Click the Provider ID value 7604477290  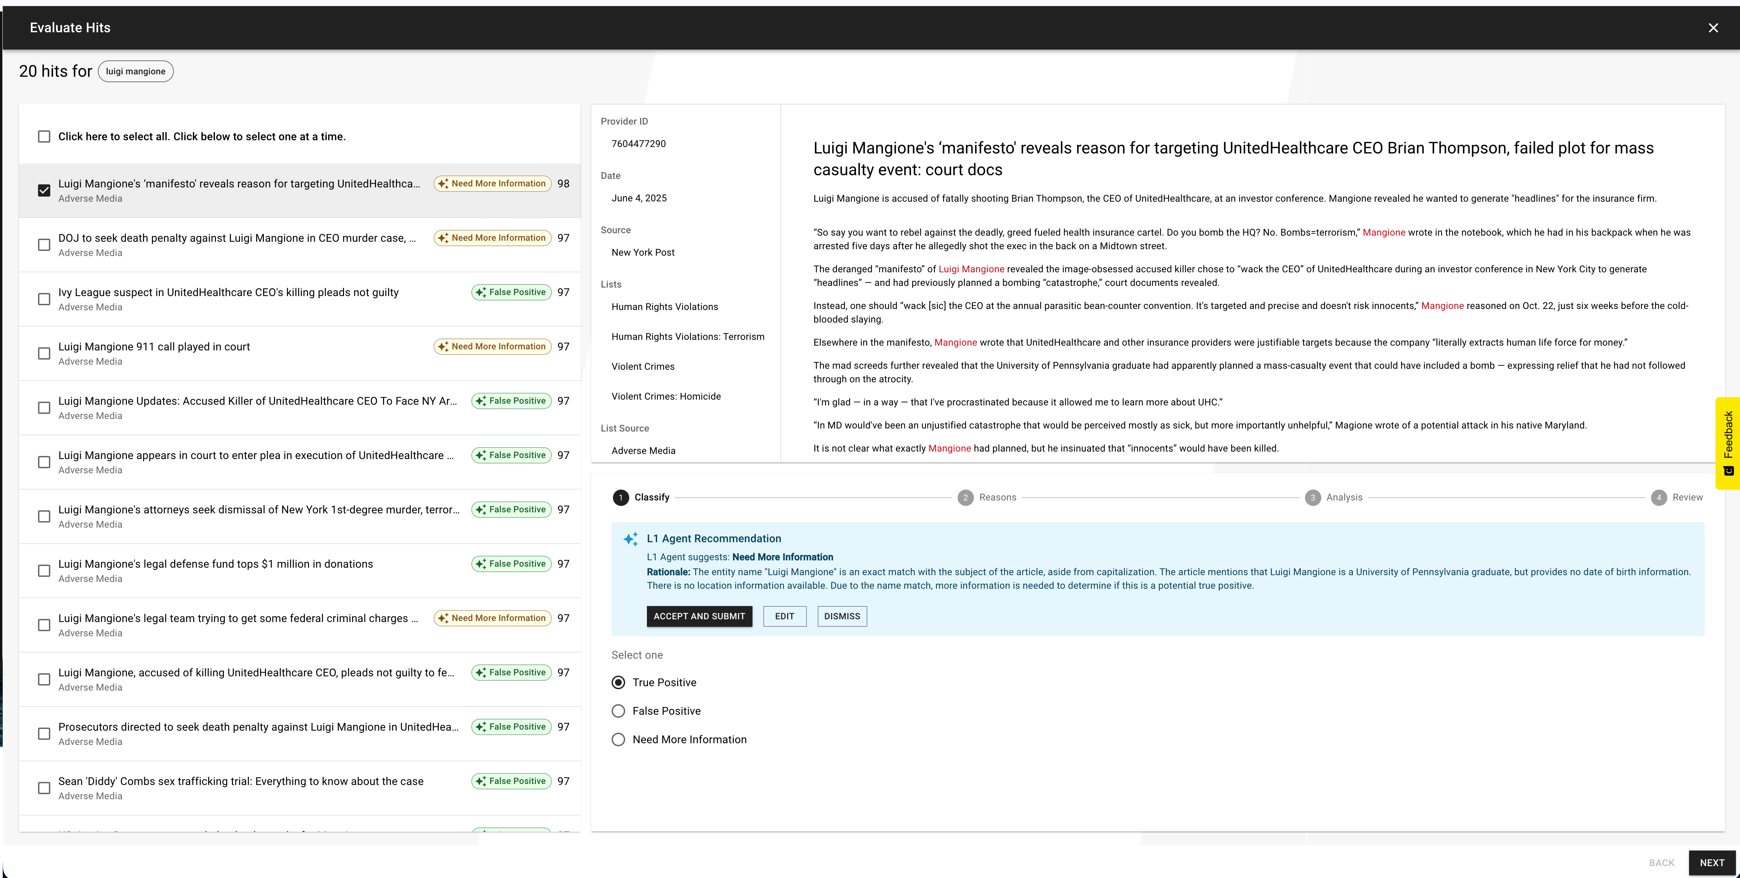(x=638, y=144)
